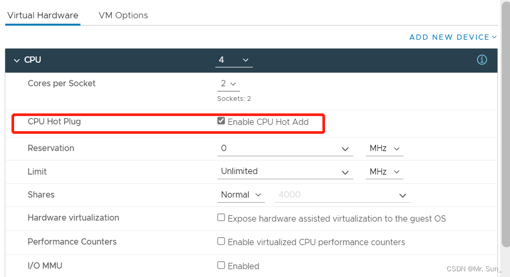
Task: Open the Cores per Socket dropdown
Action: (228, 84)
